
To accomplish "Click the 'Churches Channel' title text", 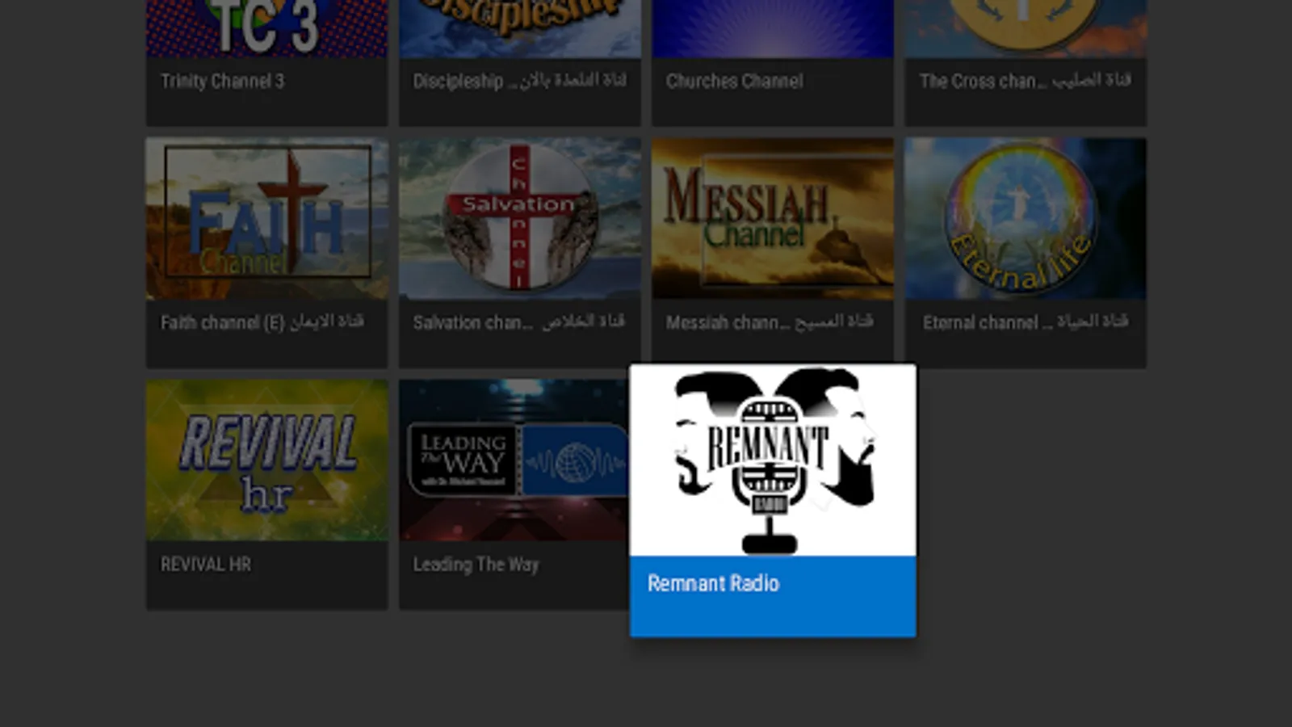I will (x=735, y=81).
